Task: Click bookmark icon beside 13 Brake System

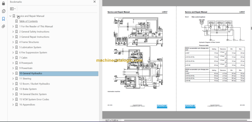Action: tap(16, 89)
